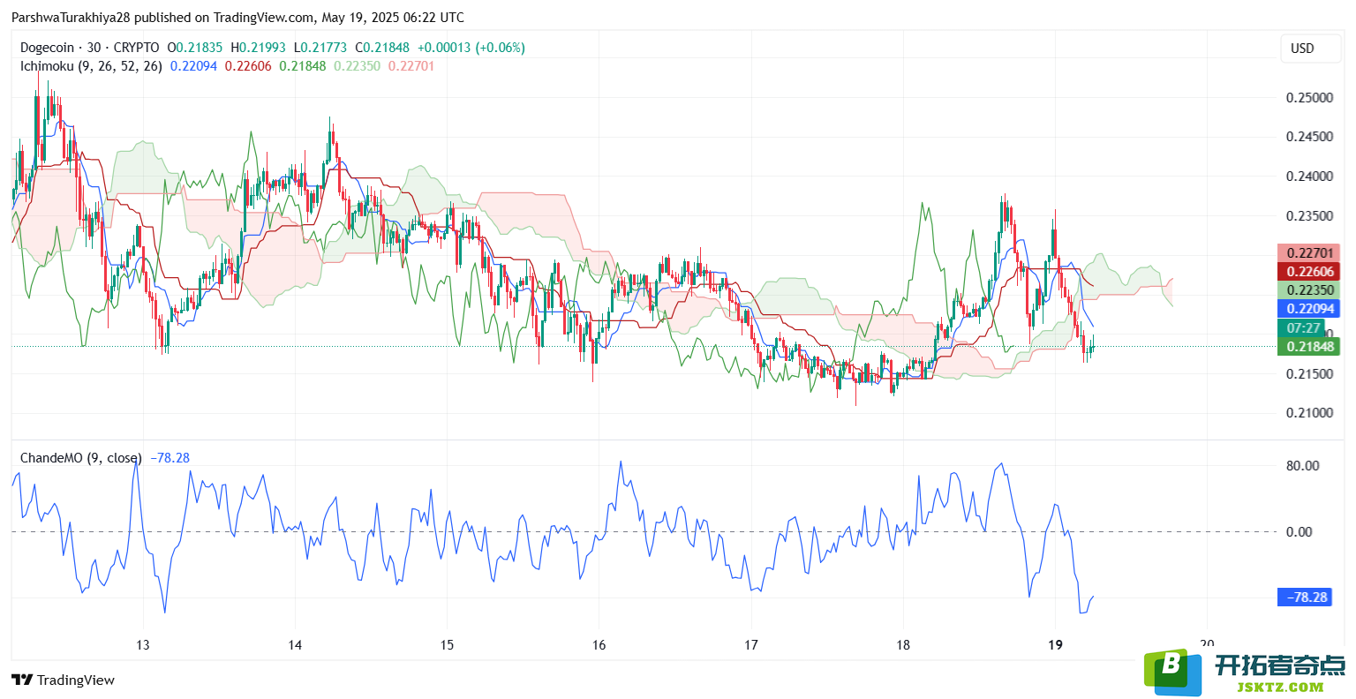
Task: Click the 0.24500 price axis label
Action: [1309, 137]
